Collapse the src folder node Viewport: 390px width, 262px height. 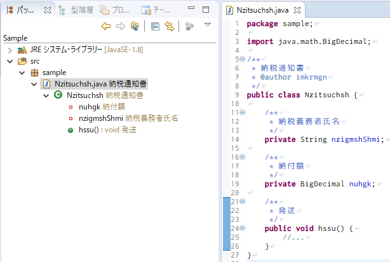[x=10, y=61]
